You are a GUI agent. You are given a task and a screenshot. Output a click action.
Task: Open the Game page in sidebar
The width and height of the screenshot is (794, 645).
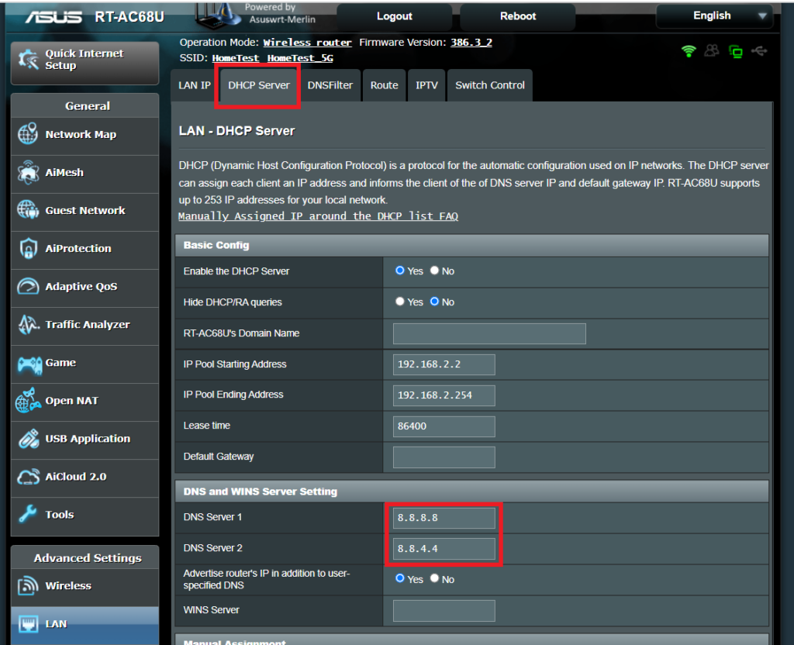point(85,363)
